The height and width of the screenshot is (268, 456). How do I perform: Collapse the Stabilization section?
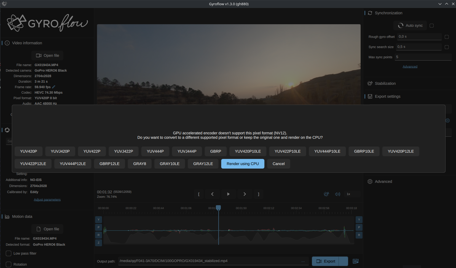[385, 83]
